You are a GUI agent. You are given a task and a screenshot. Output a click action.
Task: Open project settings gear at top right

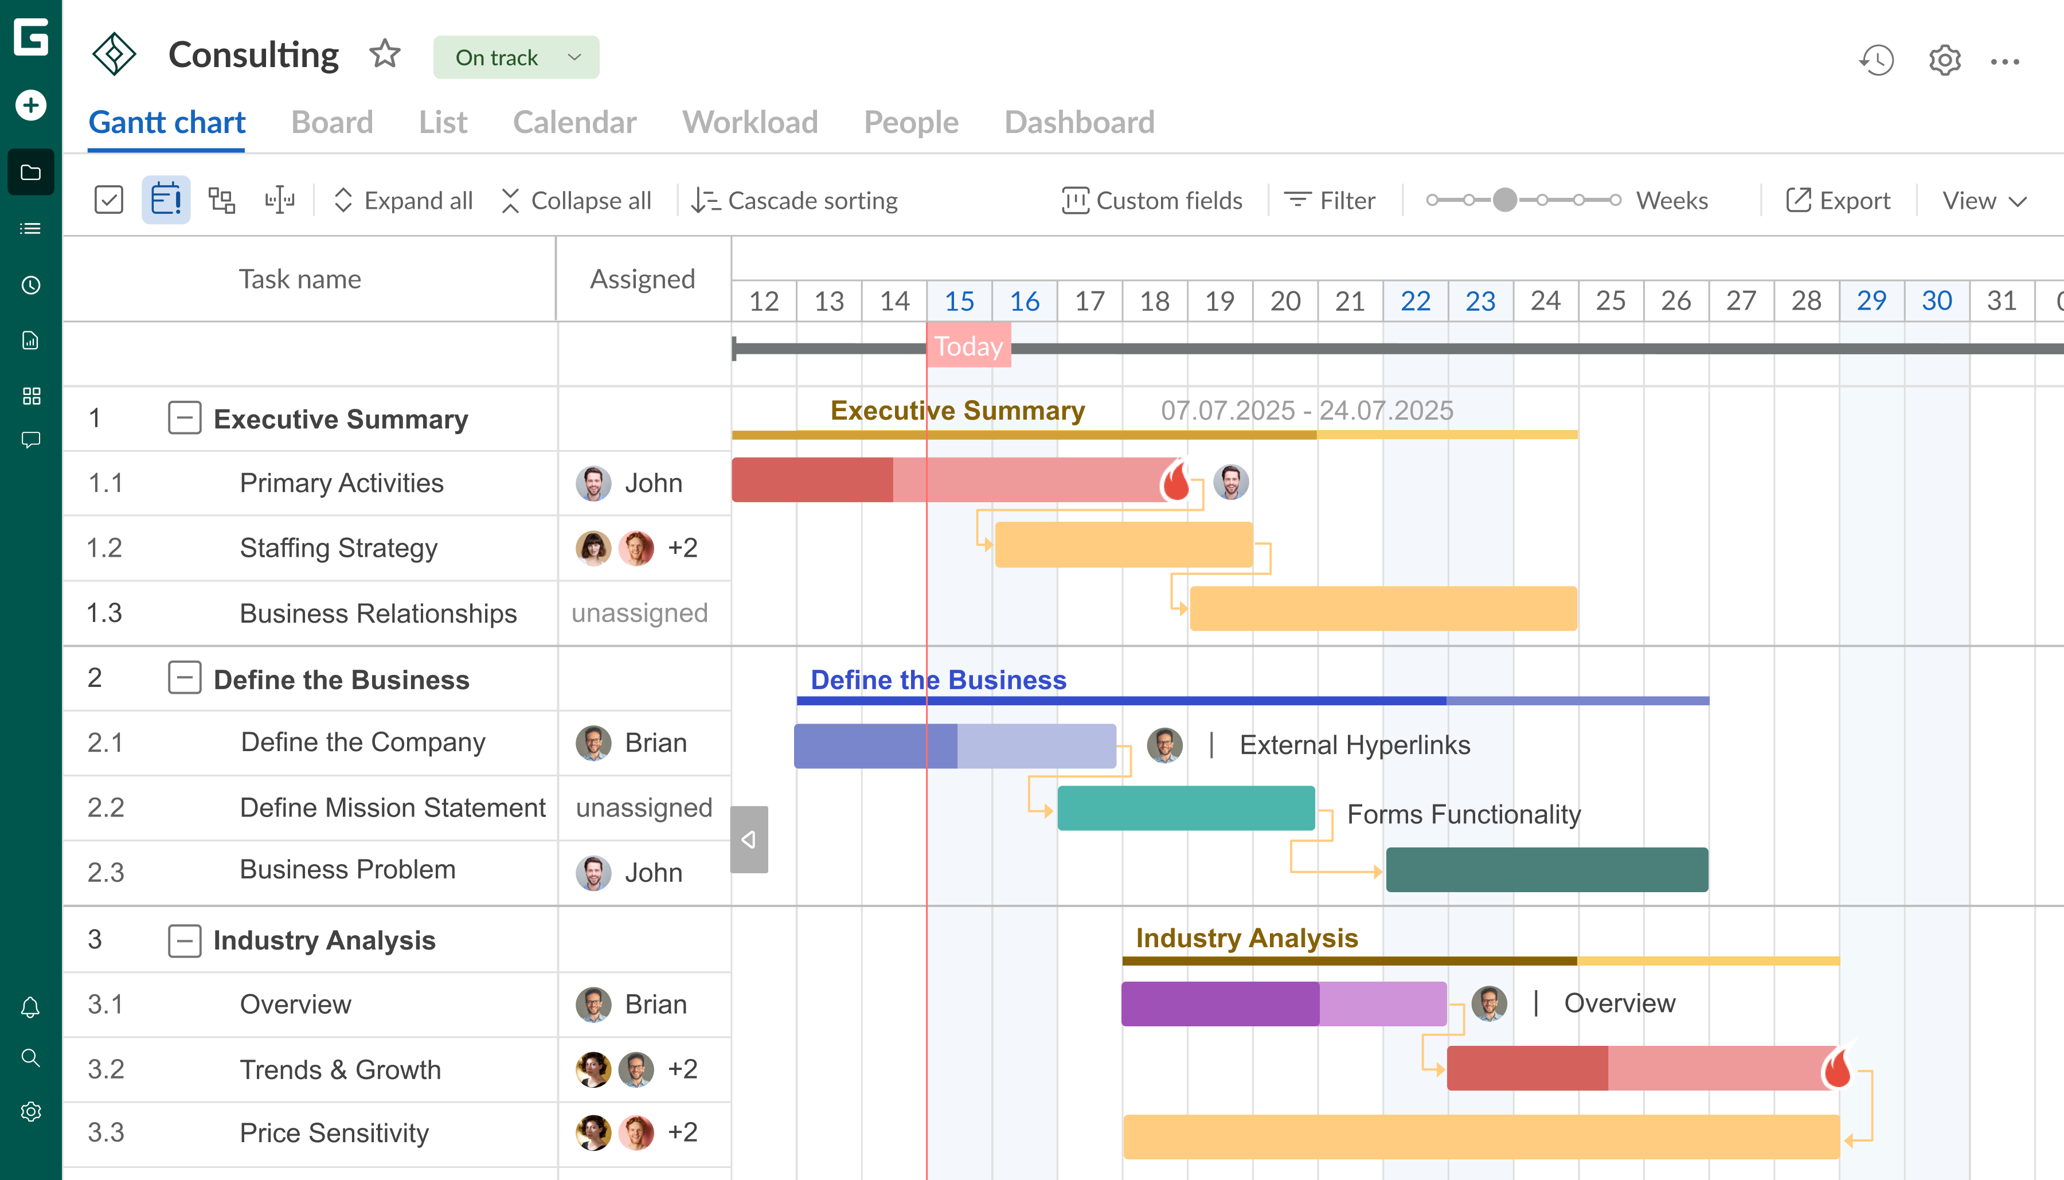1945,60
